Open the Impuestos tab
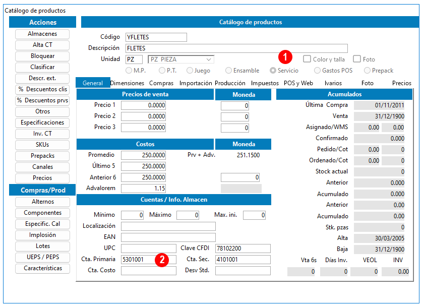 pyautogui.click(x=265, y=83)
